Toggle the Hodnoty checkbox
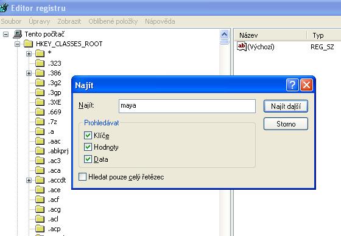 click(88, 147)
